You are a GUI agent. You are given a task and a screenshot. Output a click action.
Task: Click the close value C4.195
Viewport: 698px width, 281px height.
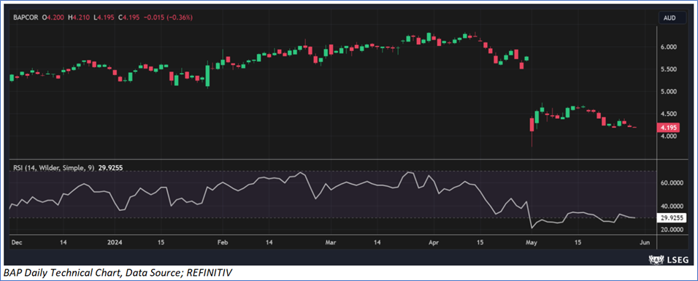pos(129,18)
